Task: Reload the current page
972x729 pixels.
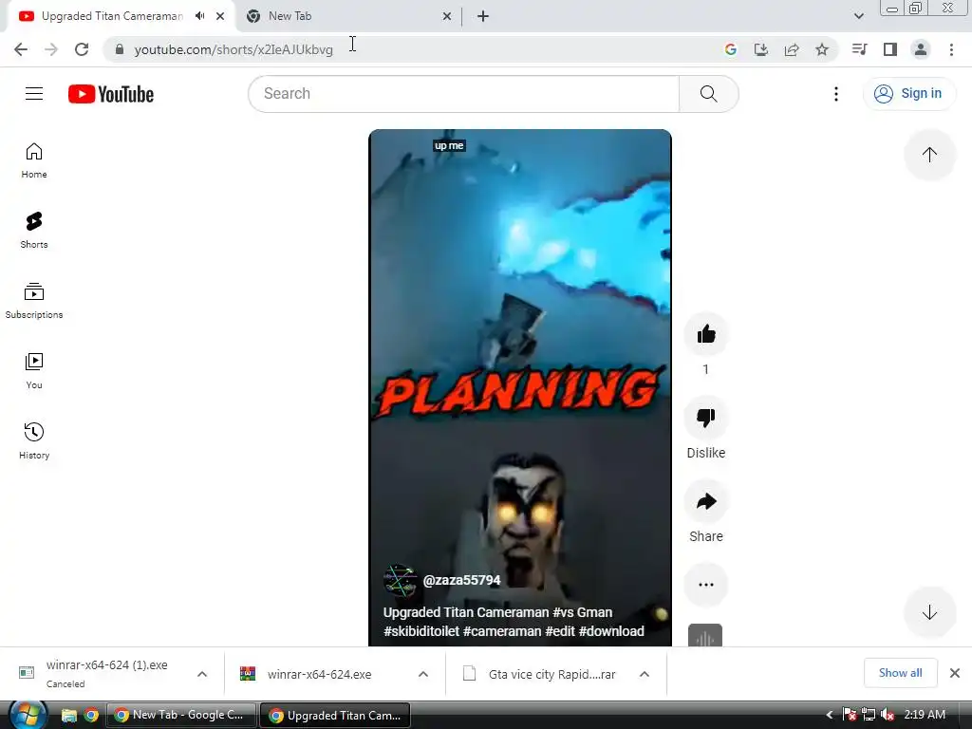Action: (x=82, y=49)
